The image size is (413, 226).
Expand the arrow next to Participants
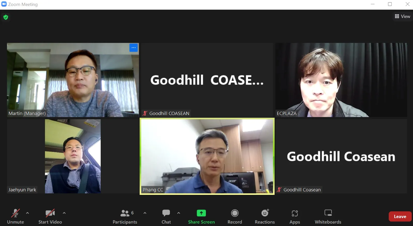tap(145, 213)
